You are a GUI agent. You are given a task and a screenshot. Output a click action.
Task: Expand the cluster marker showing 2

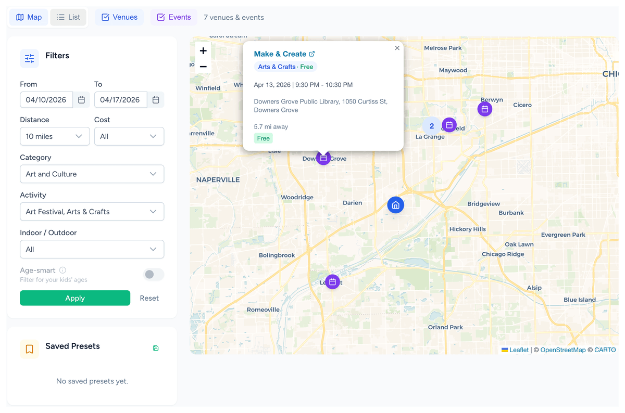(x=431, y=126)
